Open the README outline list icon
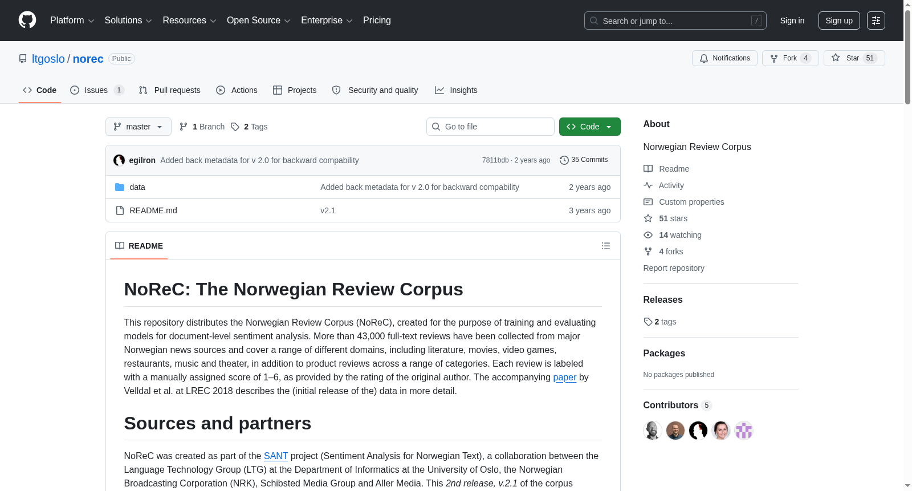912x491 pixels. coord(606,246)
